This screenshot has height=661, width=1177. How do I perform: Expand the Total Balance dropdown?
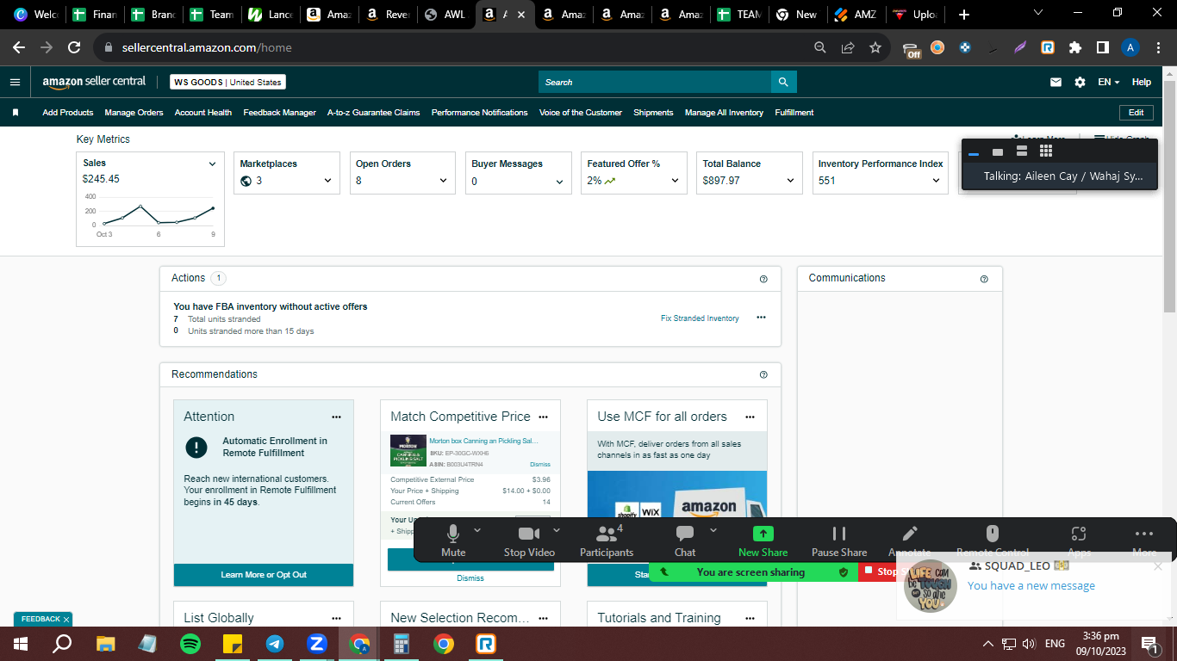point(790,181)
